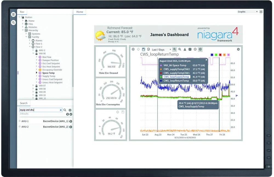This screenshot has height=177, width=274.
Task: Open the Graphic view selector dropdown
Action: [x=248, y=12]
